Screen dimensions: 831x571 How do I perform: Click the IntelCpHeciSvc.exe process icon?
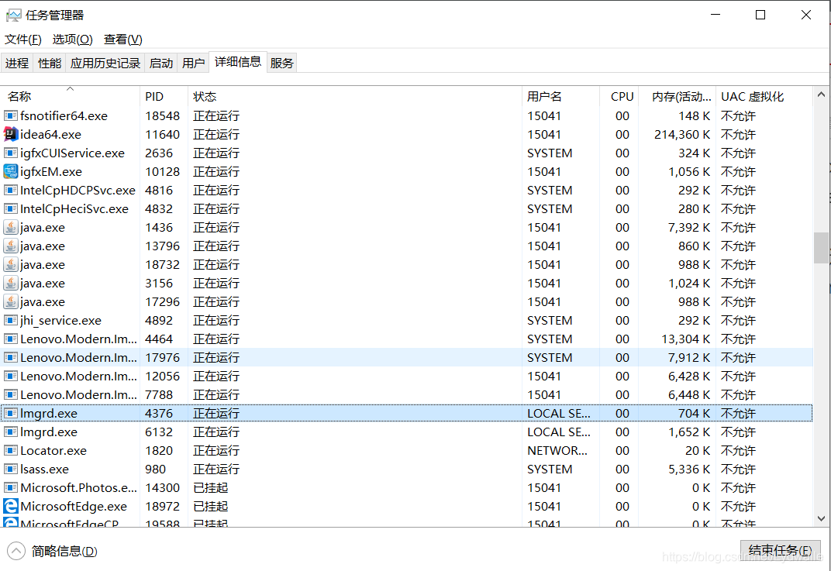11,208
